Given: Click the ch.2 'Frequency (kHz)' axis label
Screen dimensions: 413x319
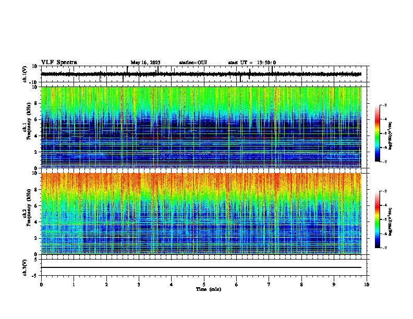Looking at the screenshot, I should [x=29, y=207].
